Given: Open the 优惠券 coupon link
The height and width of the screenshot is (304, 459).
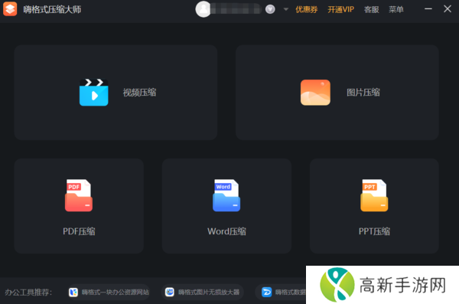Looking at the screenshot, I should click(307, 10).
